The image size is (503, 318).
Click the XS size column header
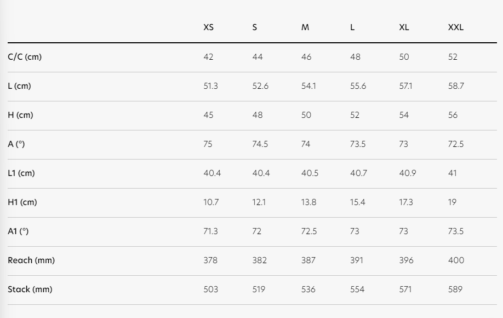pyautogui.click(x=209, y=27)
